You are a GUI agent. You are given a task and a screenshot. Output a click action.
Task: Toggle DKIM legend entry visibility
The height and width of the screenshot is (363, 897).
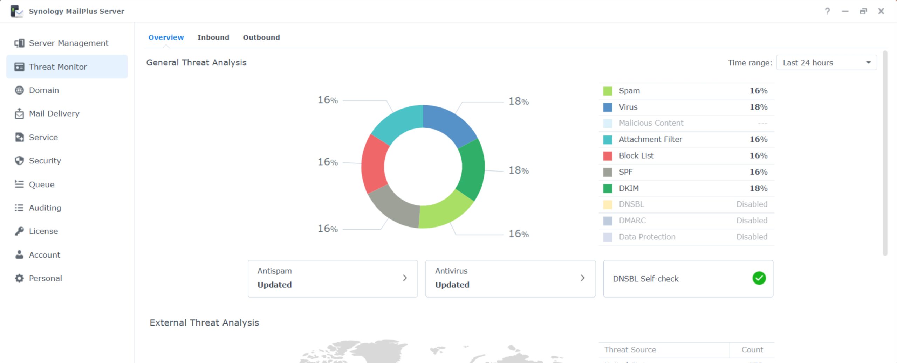pos(686,188)
